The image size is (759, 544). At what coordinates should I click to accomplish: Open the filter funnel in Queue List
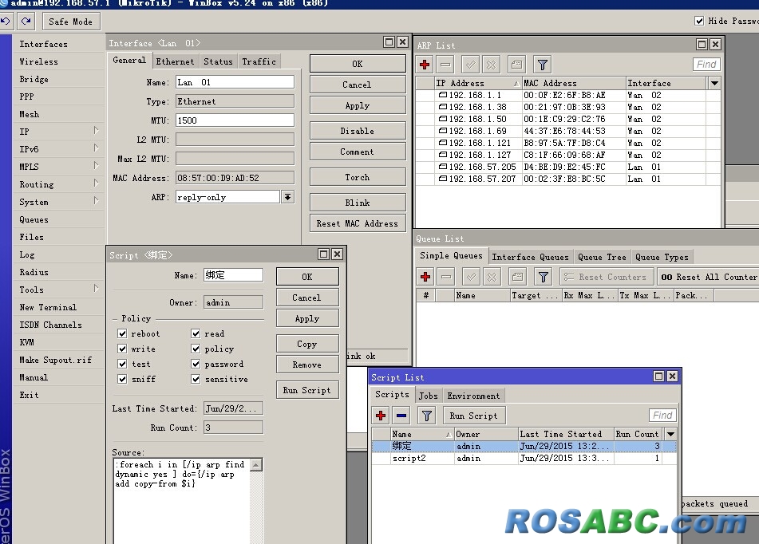[543, 277]
